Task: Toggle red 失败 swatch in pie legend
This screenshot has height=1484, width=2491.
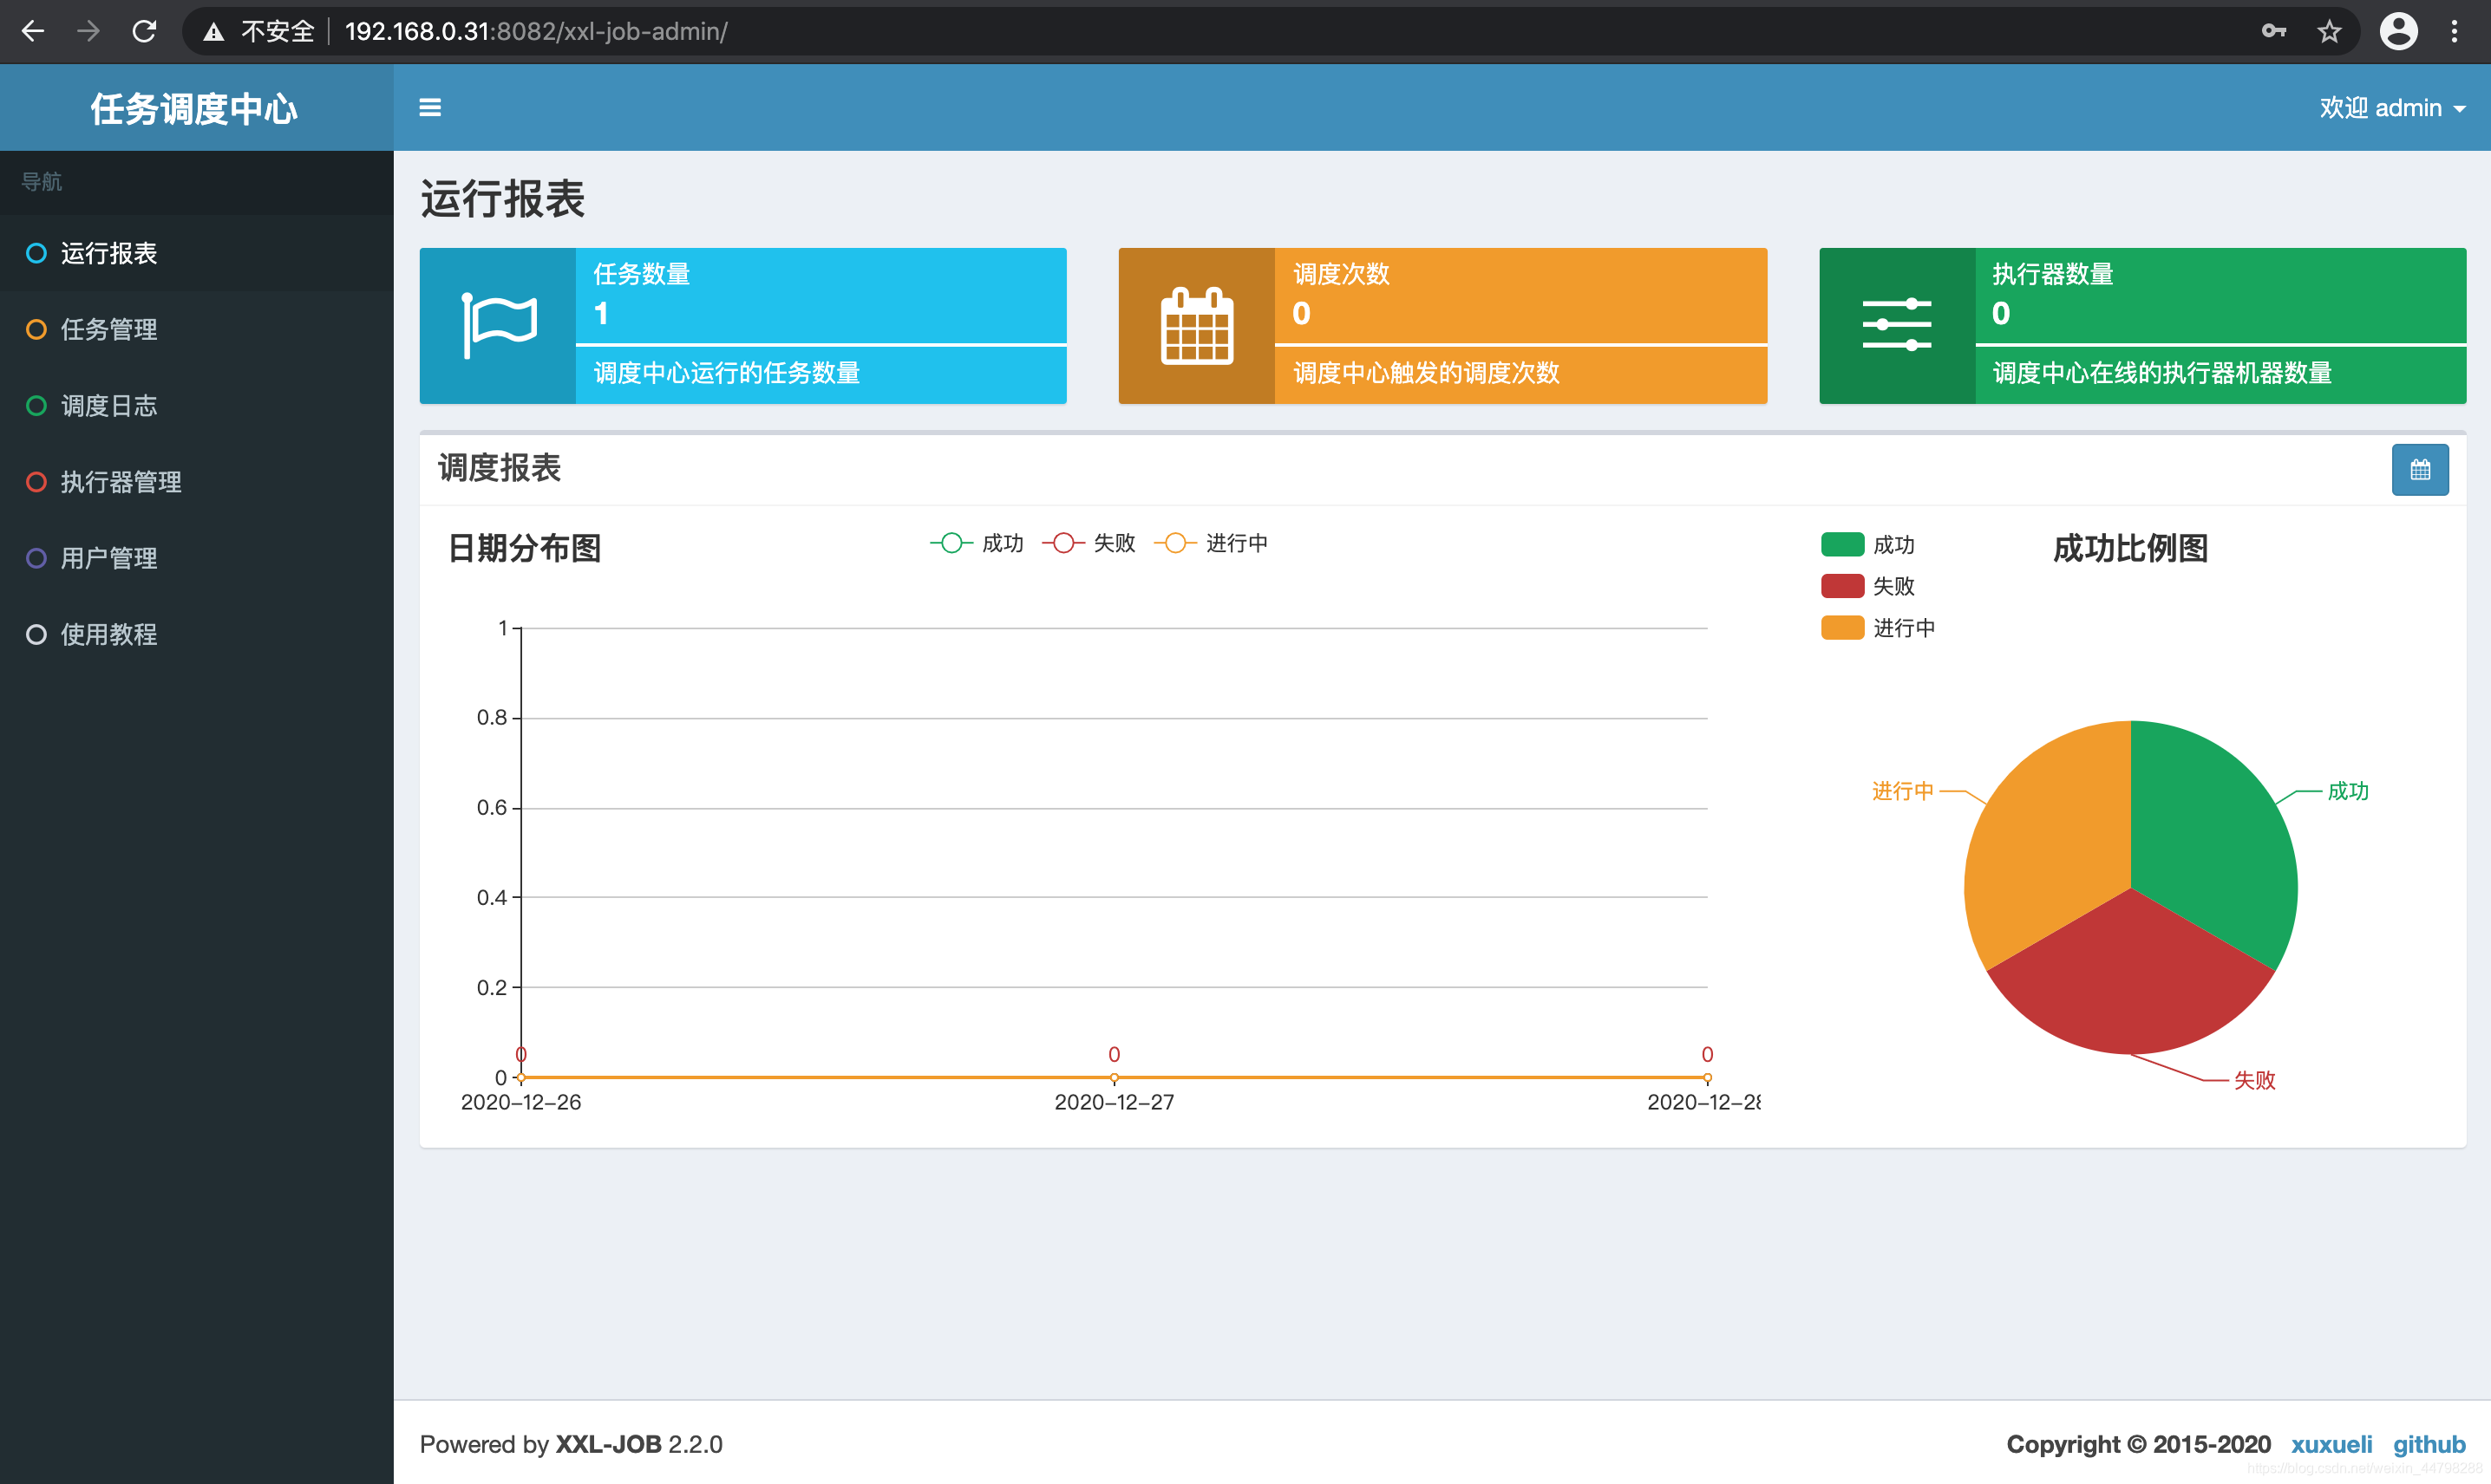Action: click(1841, 586)
